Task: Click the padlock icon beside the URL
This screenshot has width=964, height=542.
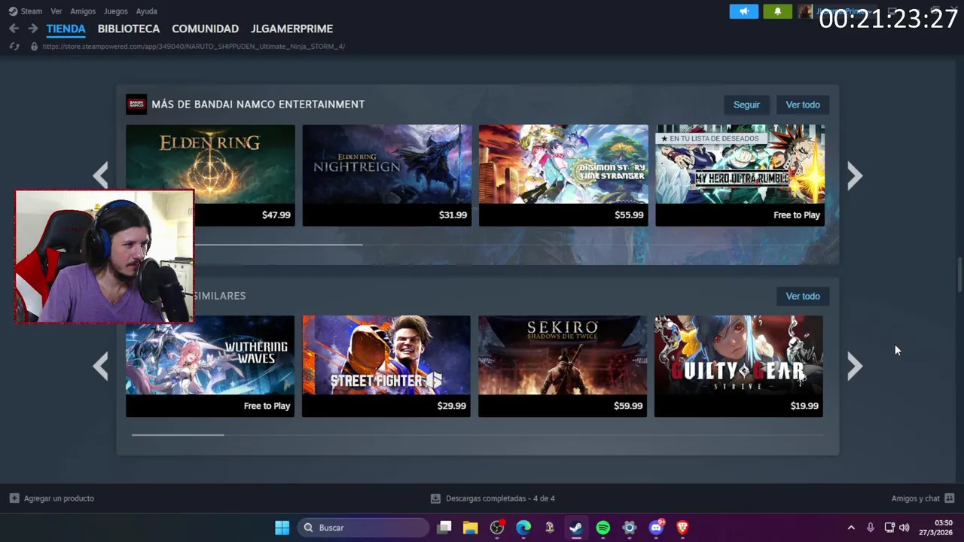Action: pos(34,47)
